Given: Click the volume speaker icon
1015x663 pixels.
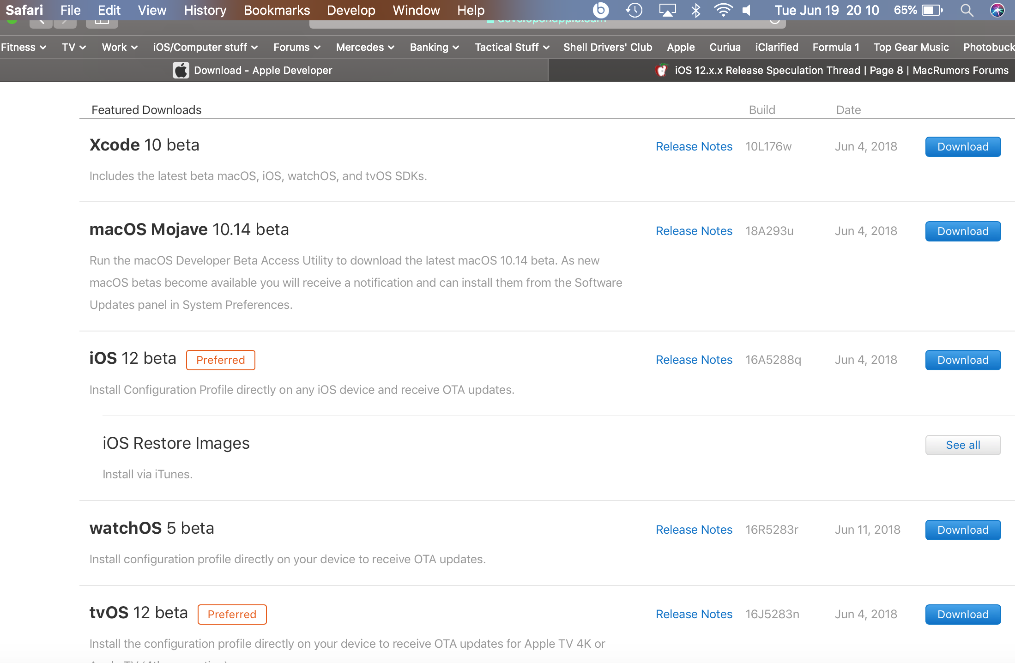Looking at the screenshot, I should (x=747, y=10).
